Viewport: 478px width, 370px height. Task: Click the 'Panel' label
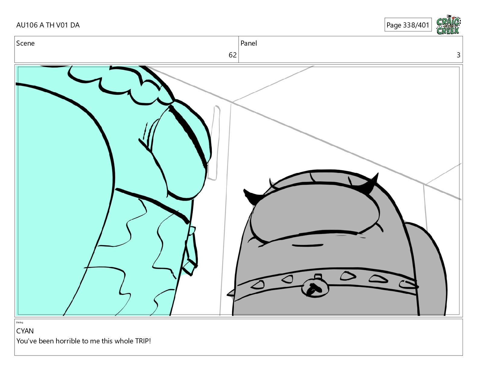click(249, 43)
